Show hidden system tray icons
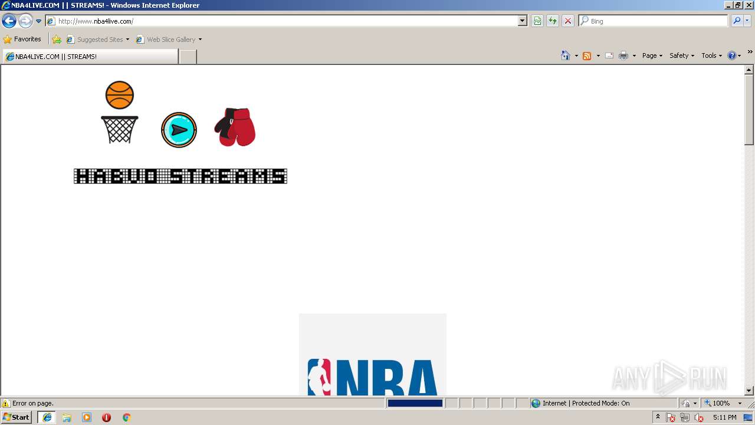 pos(658,417)
